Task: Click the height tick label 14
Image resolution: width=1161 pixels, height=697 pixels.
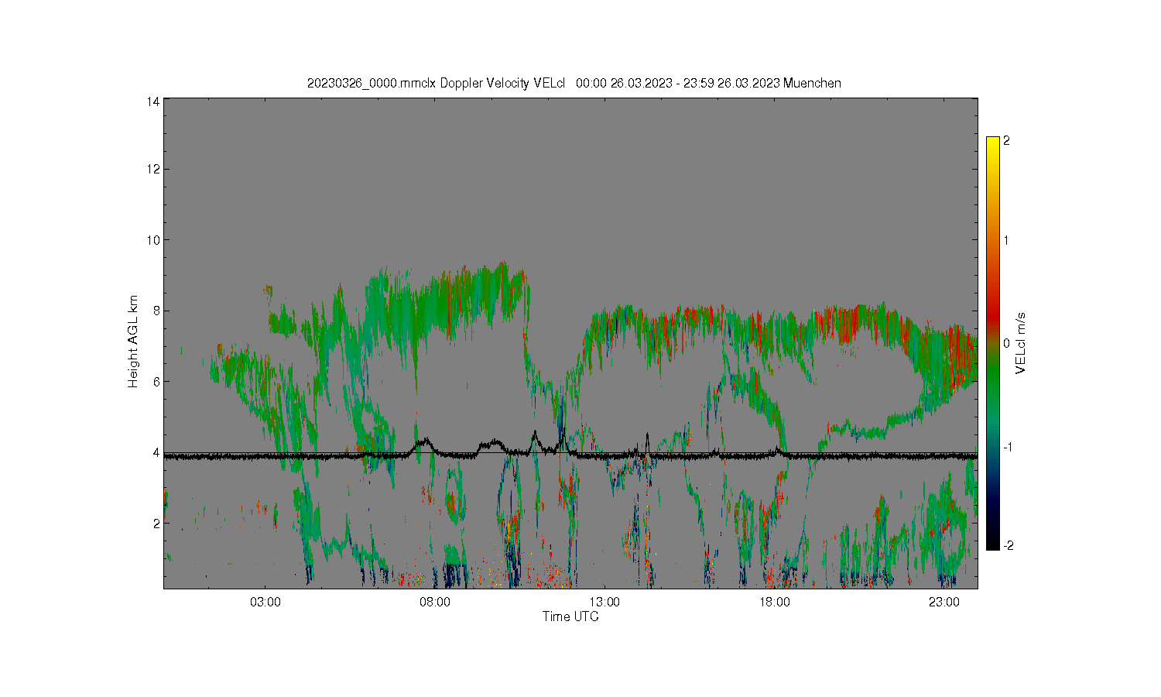Action: 153,101
